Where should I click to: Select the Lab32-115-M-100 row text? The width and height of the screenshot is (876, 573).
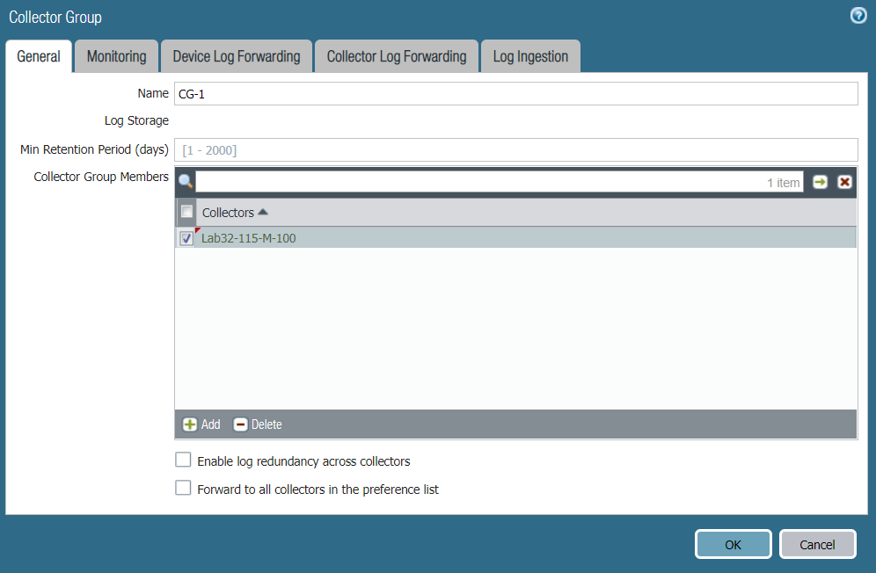249,238
